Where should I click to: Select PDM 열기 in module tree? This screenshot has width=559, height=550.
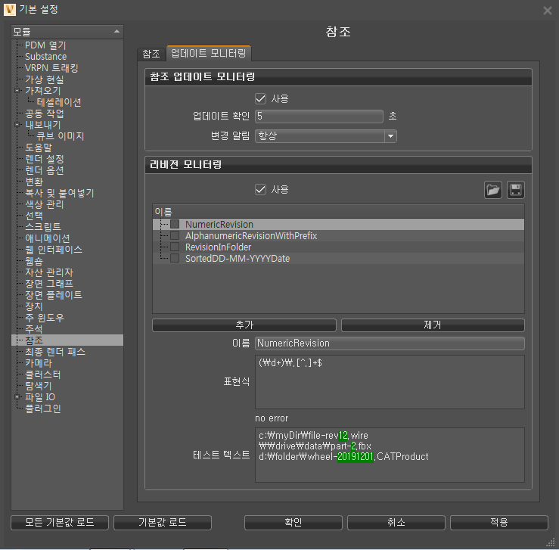[x=45, y=45]
